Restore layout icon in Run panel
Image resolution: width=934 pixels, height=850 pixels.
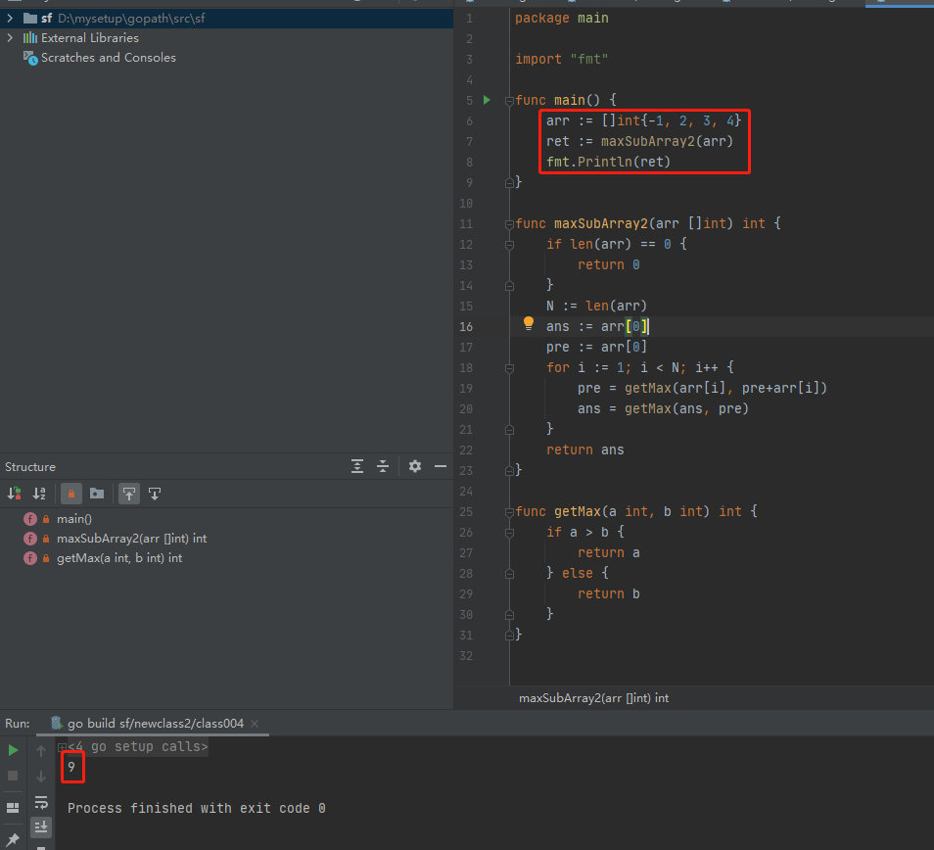13,808
